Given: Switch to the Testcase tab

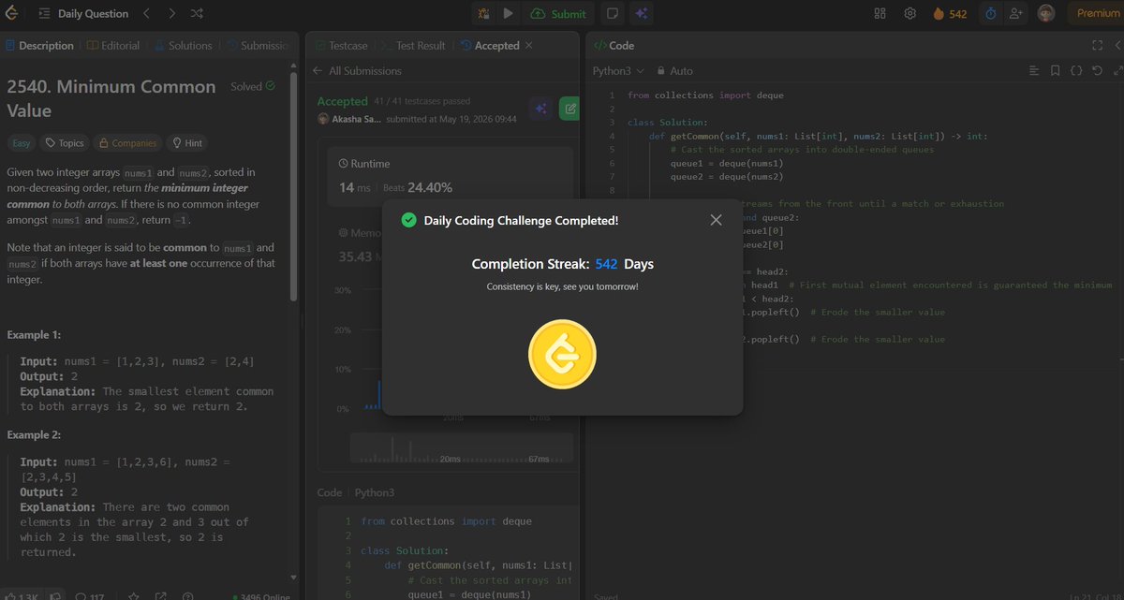Looking at the screenshot, I should coord(341,45).
